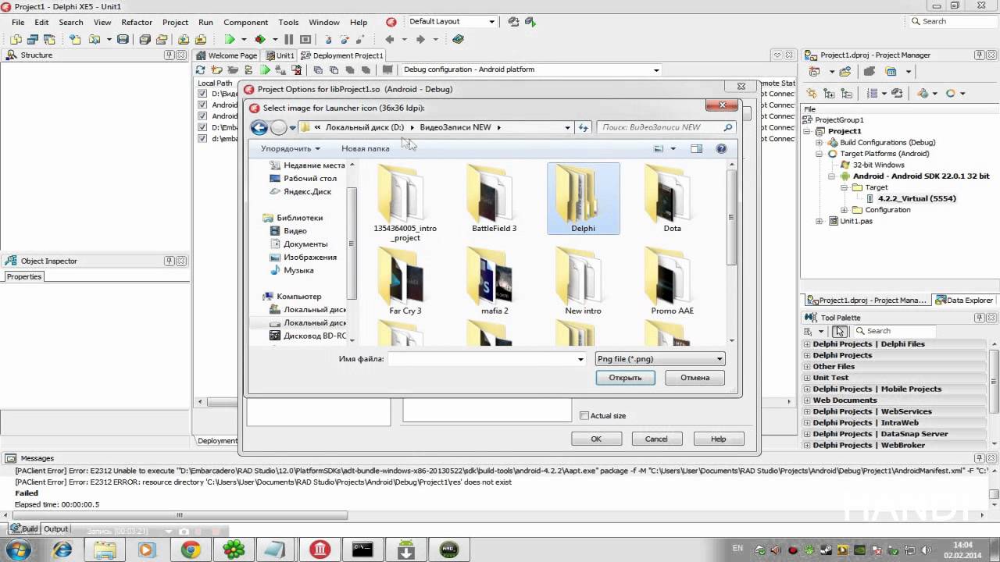Click the Back navigation arrow in IDE toolbar

click(389, 39)
